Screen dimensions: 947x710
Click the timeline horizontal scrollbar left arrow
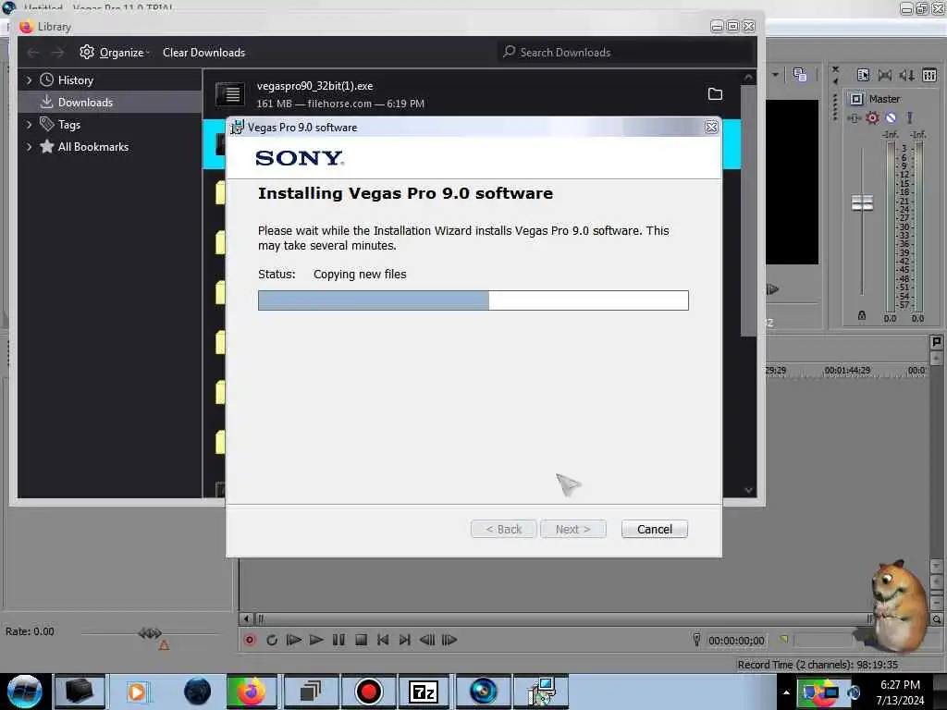point(246,618)
